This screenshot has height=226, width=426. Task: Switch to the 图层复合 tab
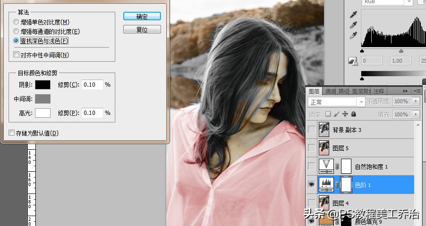361,91
